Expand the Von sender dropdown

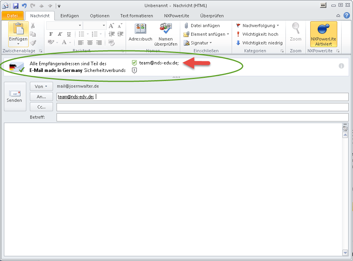[41, 86]
